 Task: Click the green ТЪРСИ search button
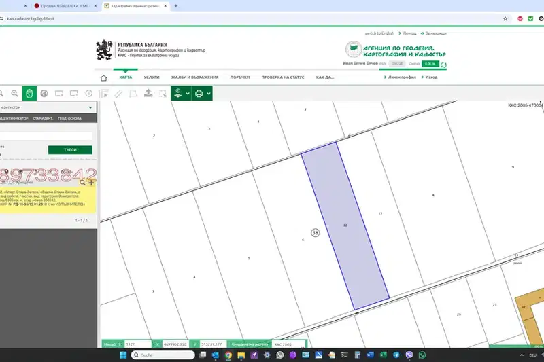click(x=70, y=149)
